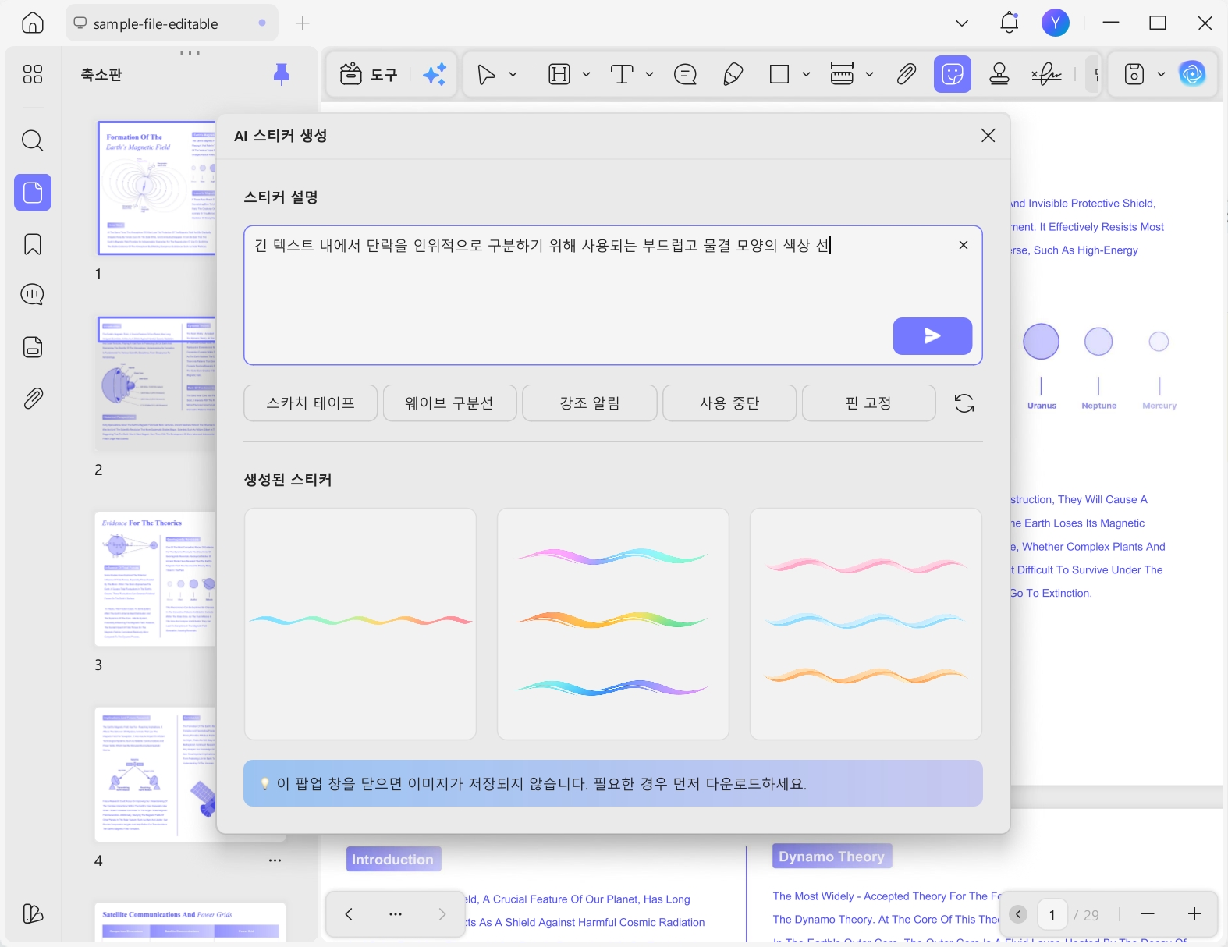Open page navigation more options
The width and height of the screenshot is (1228, 947).
(x=396, y=914)
